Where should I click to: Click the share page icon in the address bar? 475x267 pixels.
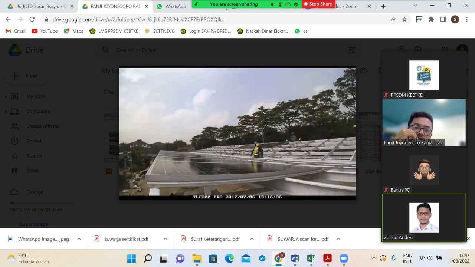(393, 19)
